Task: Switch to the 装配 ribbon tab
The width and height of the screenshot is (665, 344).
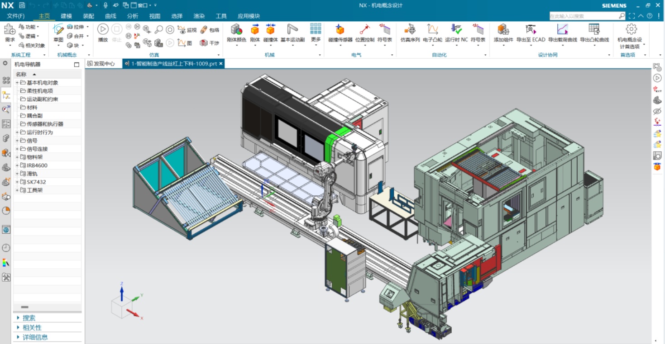Action: (88, 16)
